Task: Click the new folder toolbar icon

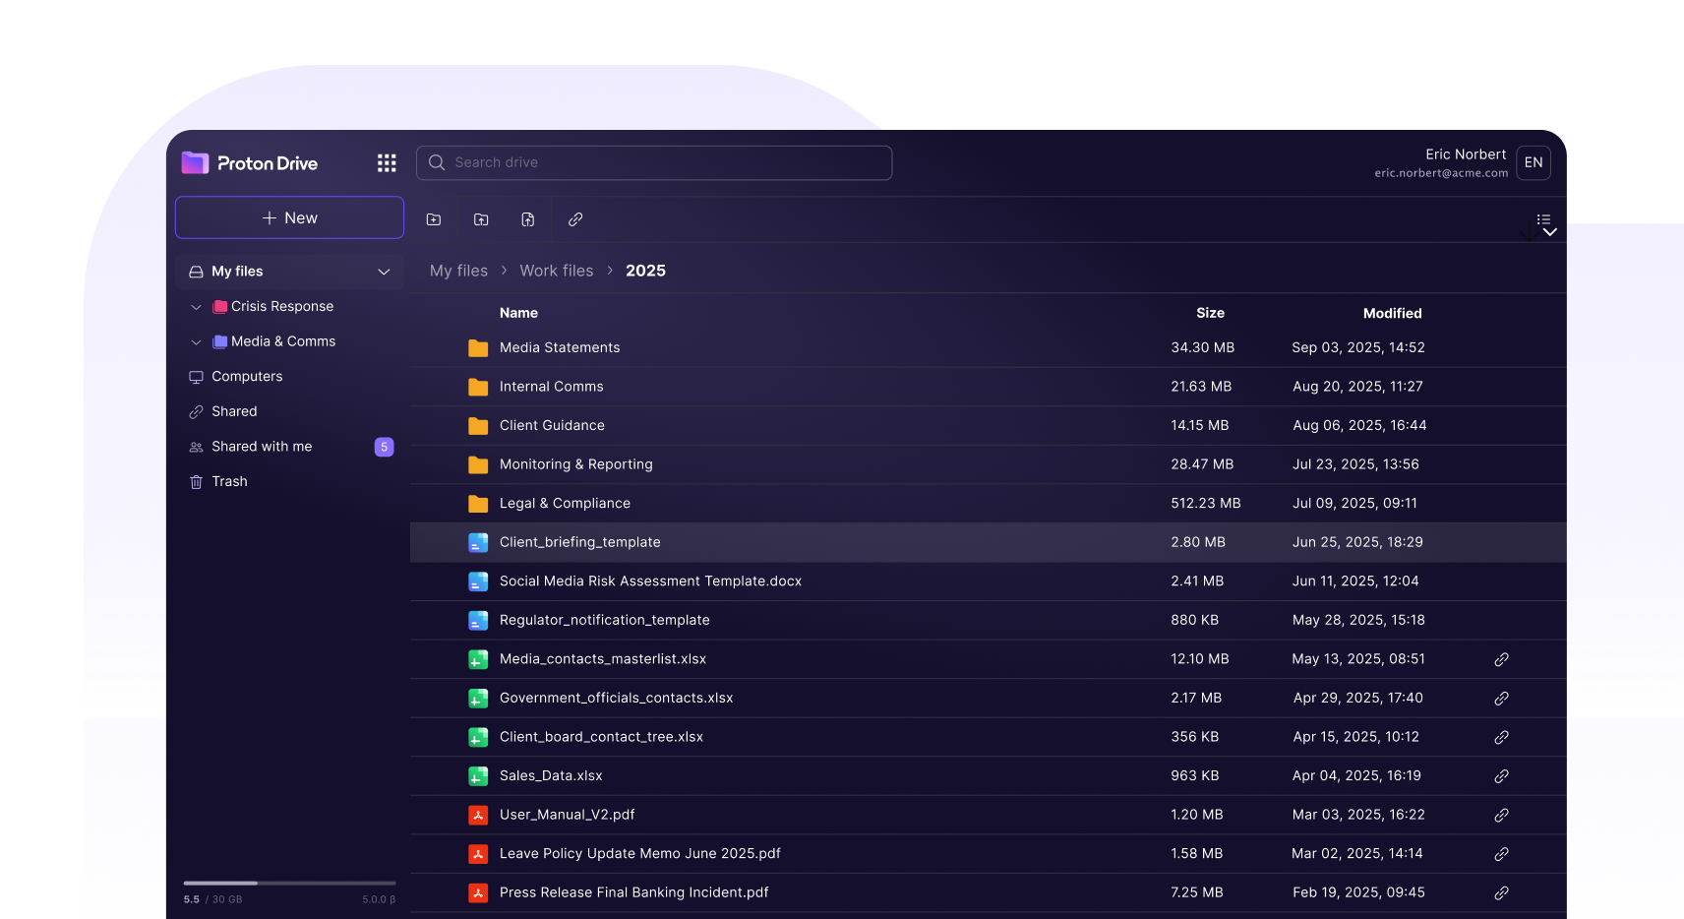Action: point(434,219)
